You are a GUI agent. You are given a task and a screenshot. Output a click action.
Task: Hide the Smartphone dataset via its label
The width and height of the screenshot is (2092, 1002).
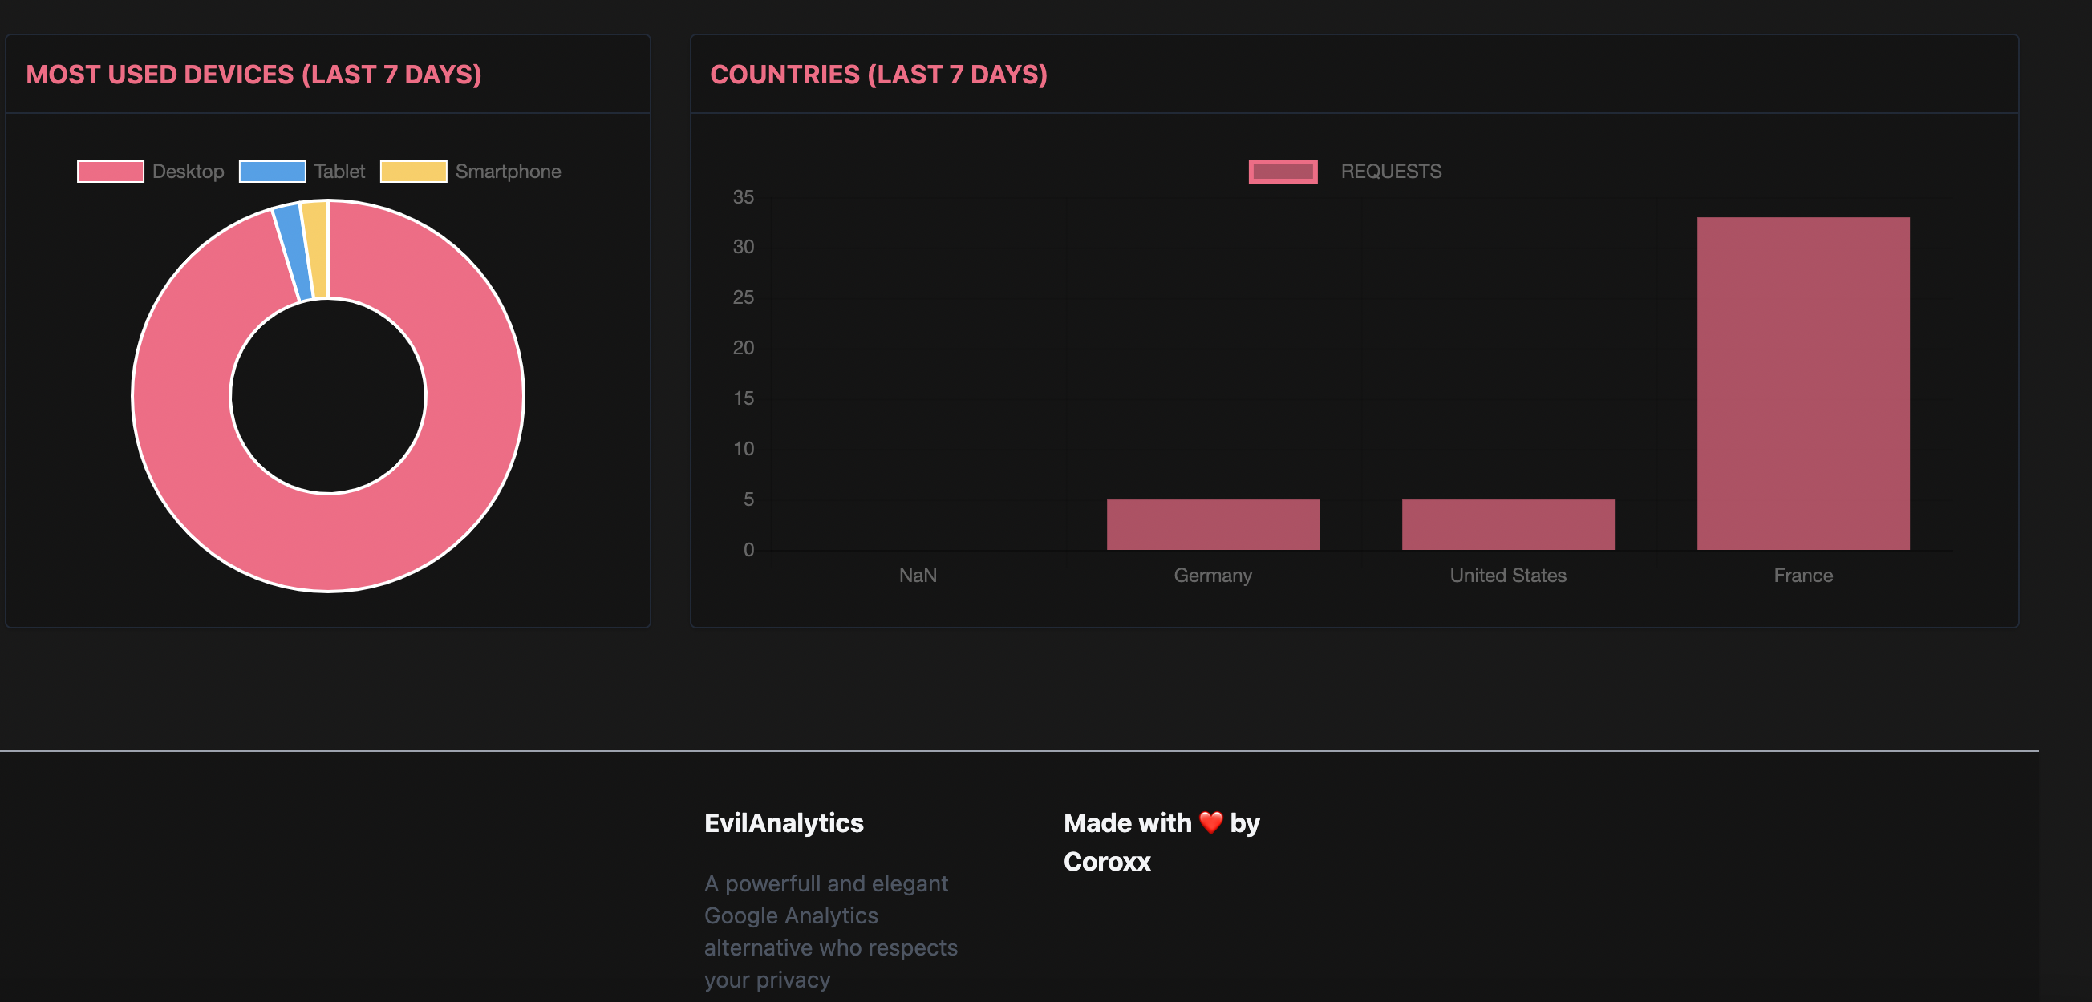(508, 172)
